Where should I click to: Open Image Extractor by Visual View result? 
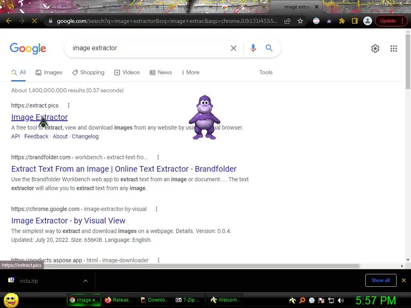click(68, 221)
